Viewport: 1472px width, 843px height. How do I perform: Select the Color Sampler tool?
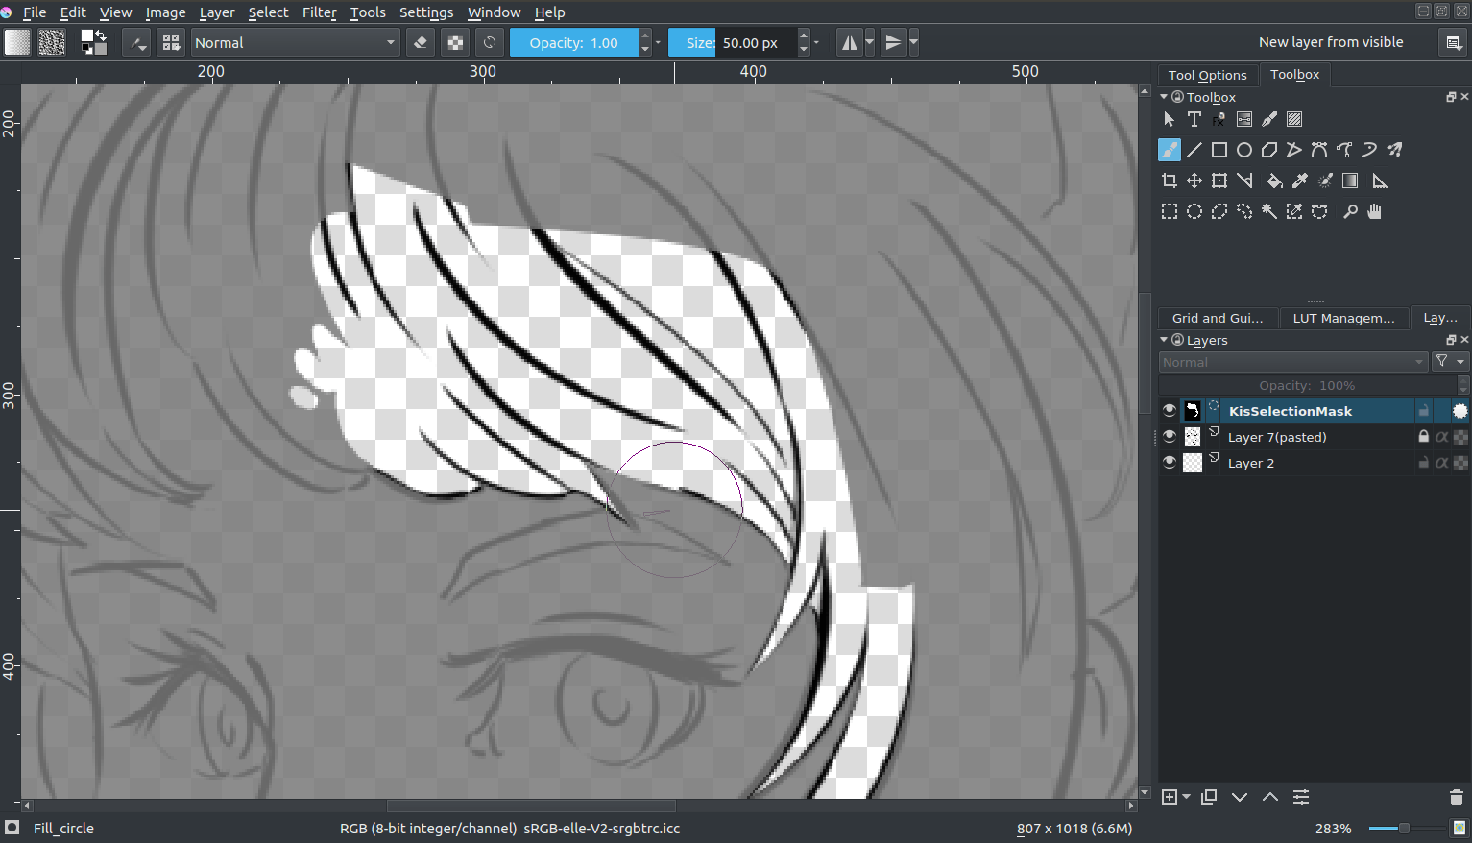click(x=1299, y=181)
